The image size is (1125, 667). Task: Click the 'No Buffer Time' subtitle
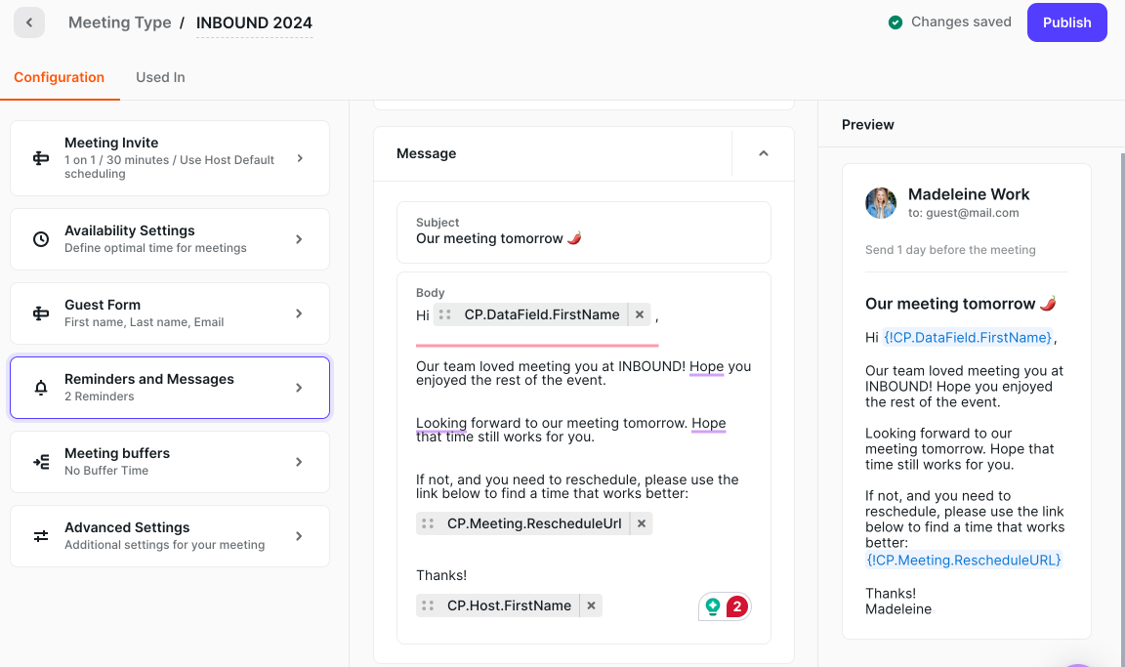coord(106,471)
